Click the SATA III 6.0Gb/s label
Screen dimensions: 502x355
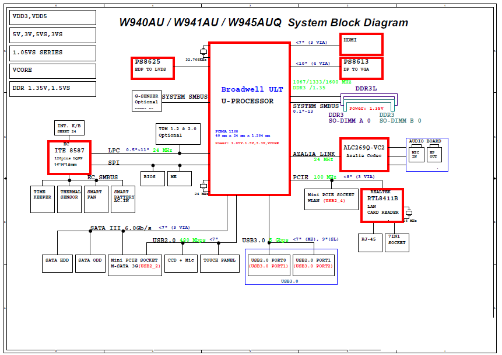(x=121, y=228)
